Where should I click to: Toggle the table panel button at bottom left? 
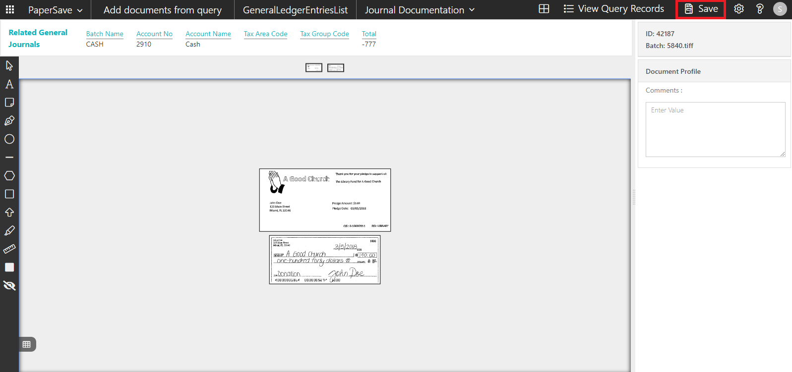(x=27, y=344)
